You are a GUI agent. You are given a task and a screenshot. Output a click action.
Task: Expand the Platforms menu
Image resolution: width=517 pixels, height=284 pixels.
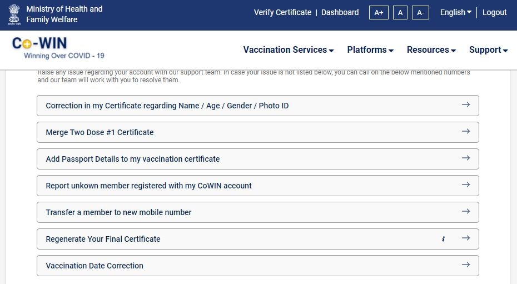(x=370, y=50)
